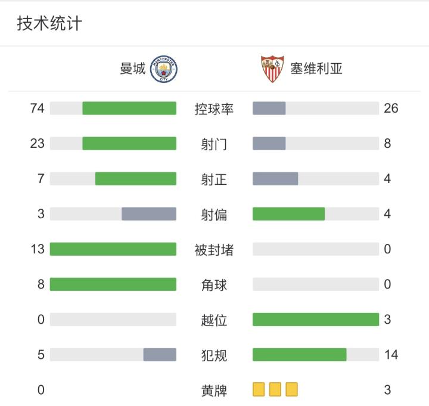
Task: Click Sevilla's green 犯规 fouls bar
Action: pos(300,355)
